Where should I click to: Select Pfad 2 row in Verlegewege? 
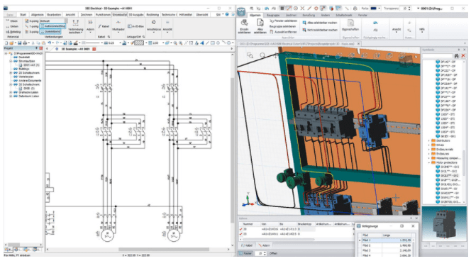click(387, 245)
